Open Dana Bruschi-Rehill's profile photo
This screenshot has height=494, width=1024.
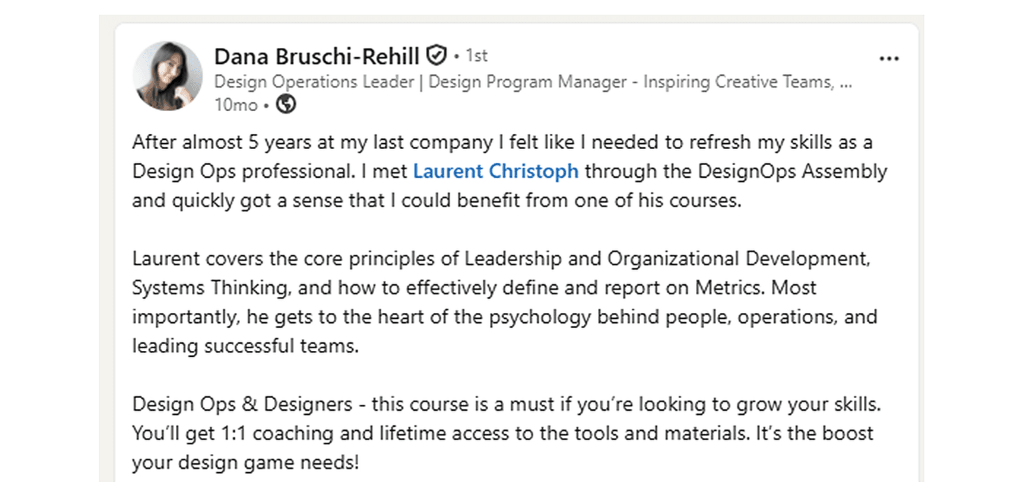pos(168,76)
